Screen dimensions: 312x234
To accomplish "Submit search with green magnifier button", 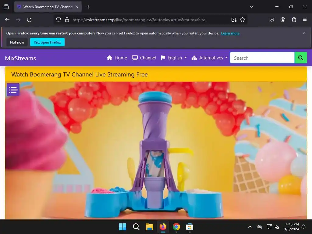I will pyautogui.click(x=301, y=58).
